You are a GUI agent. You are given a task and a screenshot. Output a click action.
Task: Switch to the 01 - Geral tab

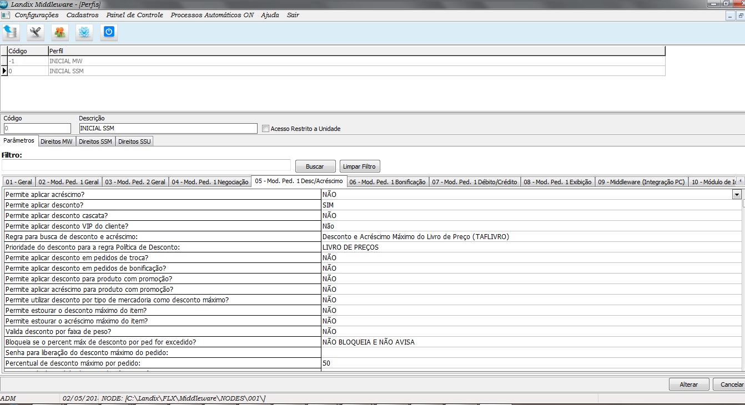pyautogui.click(x=19, y=182)
